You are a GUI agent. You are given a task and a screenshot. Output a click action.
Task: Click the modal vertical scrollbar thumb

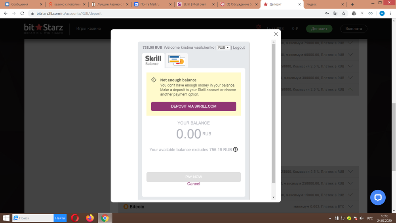(x=274, y=114)
